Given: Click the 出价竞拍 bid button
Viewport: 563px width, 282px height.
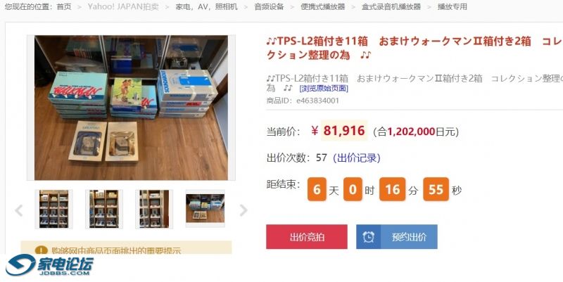Looking at the screenshot, I should tap(307, 237).
